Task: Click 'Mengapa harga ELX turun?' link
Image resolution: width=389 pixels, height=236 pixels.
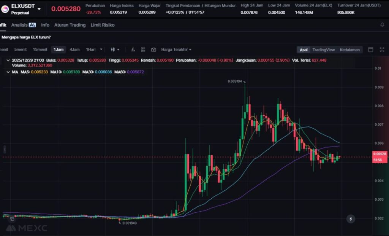Action: [26, 37]
